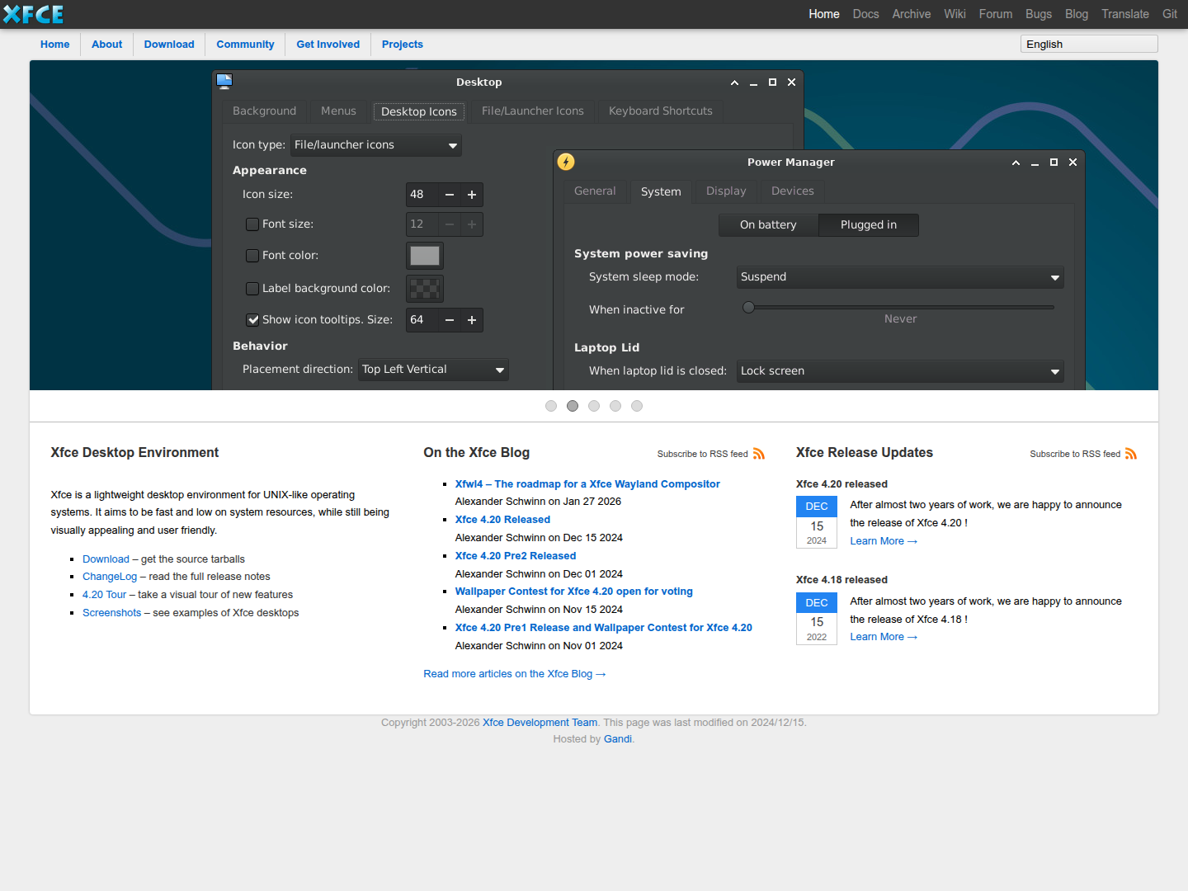
Task: Go to the About page in navigation
Action: coord(106,45)
